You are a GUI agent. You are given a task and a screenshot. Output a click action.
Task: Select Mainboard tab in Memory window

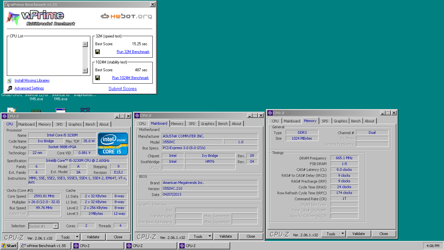click(292, 121)
